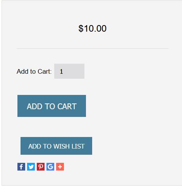
Task: Pin the product on Pinterest
Action: [x=41, y=167]
